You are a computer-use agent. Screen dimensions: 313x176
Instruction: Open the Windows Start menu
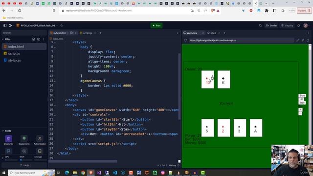coord(3,173)
